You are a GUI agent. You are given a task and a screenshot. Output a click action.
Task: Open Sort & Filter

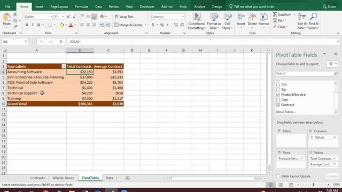(x=302, y=21)
